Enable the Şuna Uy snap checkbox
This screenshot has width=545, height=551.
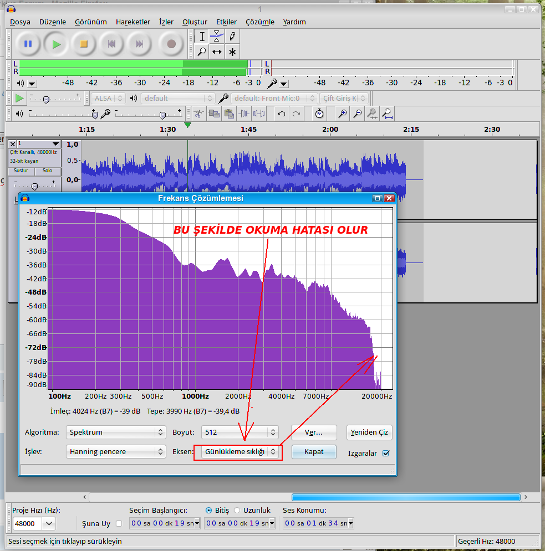tap(119, 524)
